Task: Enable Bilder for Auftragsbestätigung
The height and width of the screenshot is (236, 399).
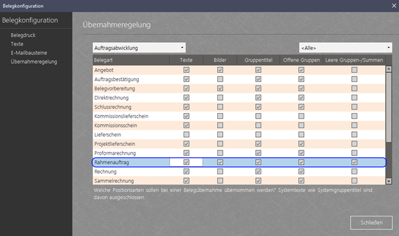Action: click(x=220, y=79)
